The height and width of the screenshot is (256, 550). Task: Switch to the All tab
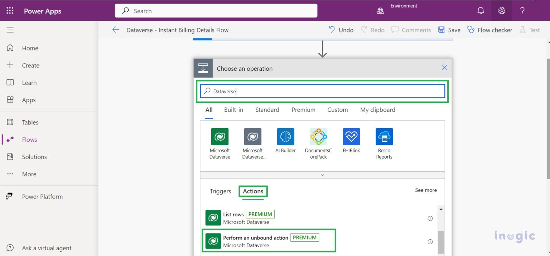(x=209, y=110)
